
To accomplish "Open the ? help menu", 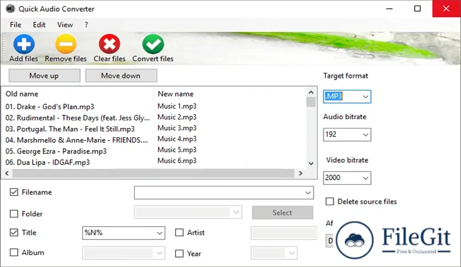I will coord(86,25).
